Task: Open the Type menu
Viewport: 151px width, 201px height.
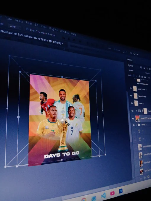Action: click(9, 19)
